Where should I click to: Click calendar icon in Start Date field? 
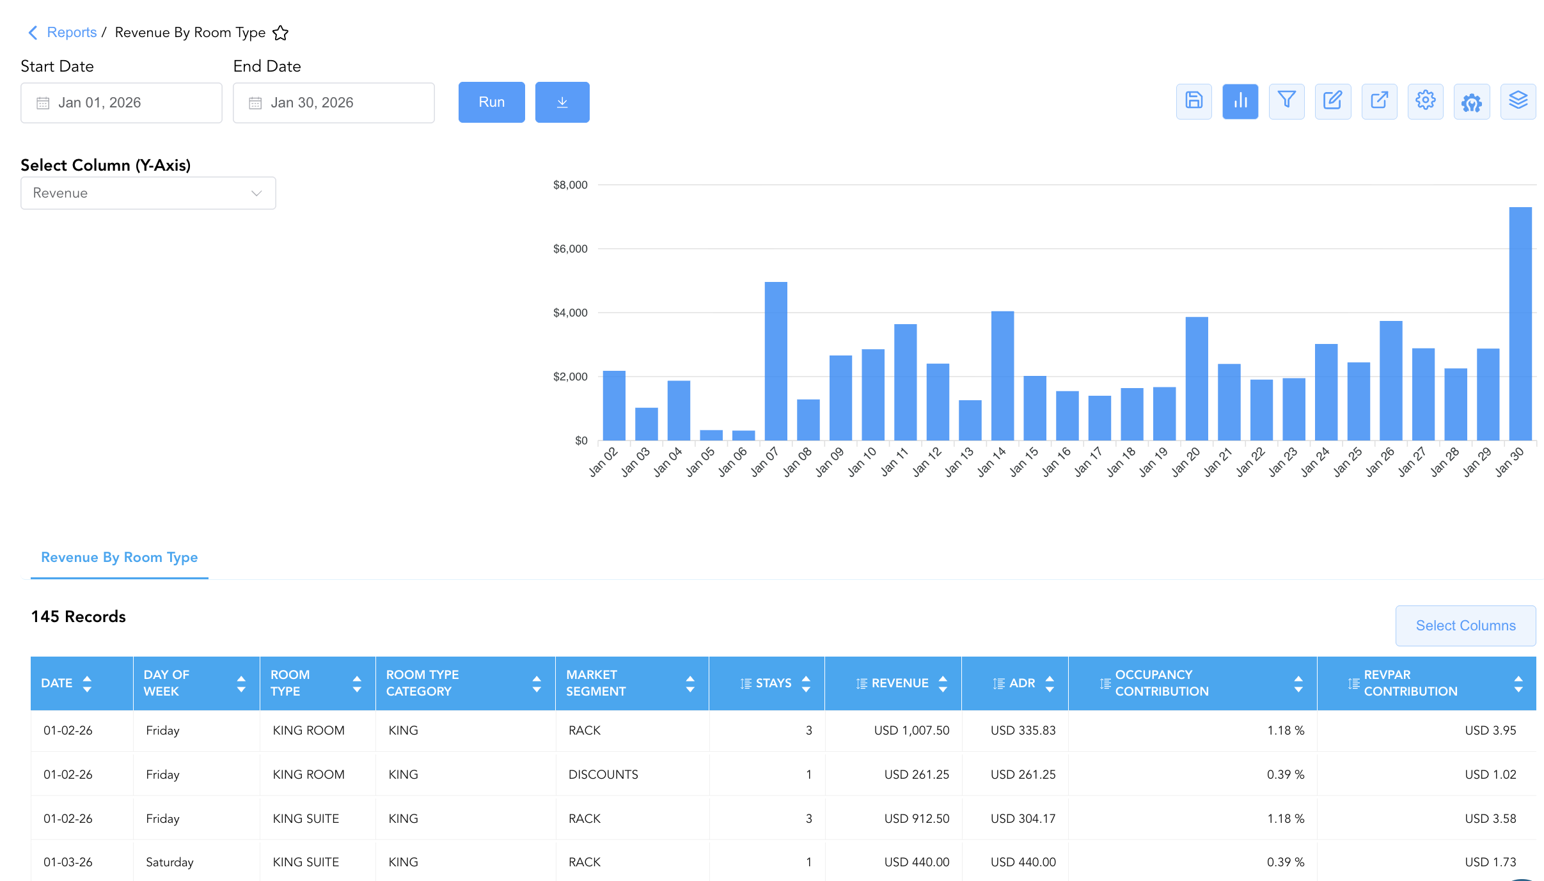click(x=43, y=103)
